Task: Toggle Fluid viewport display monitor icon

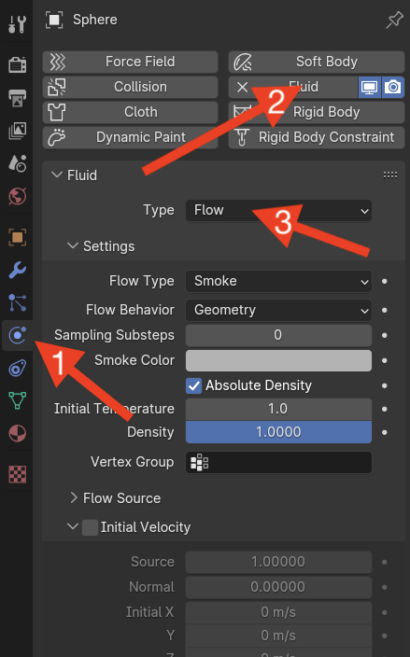Action: tap(369, 87)
